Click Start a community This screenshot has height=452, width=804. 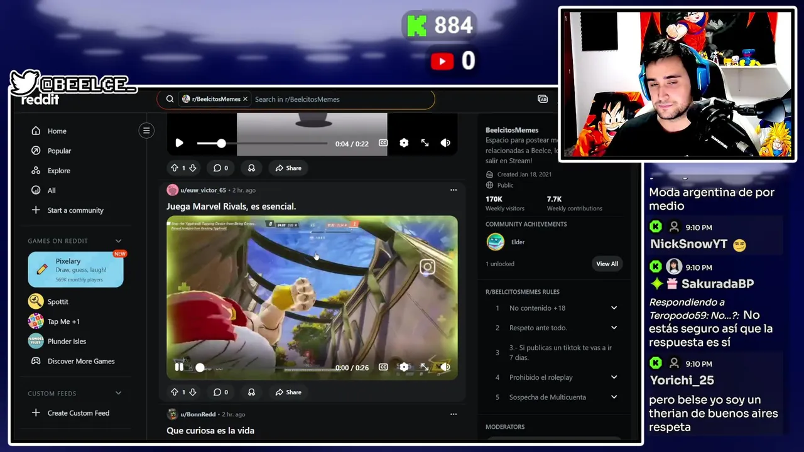click(75, 210)
